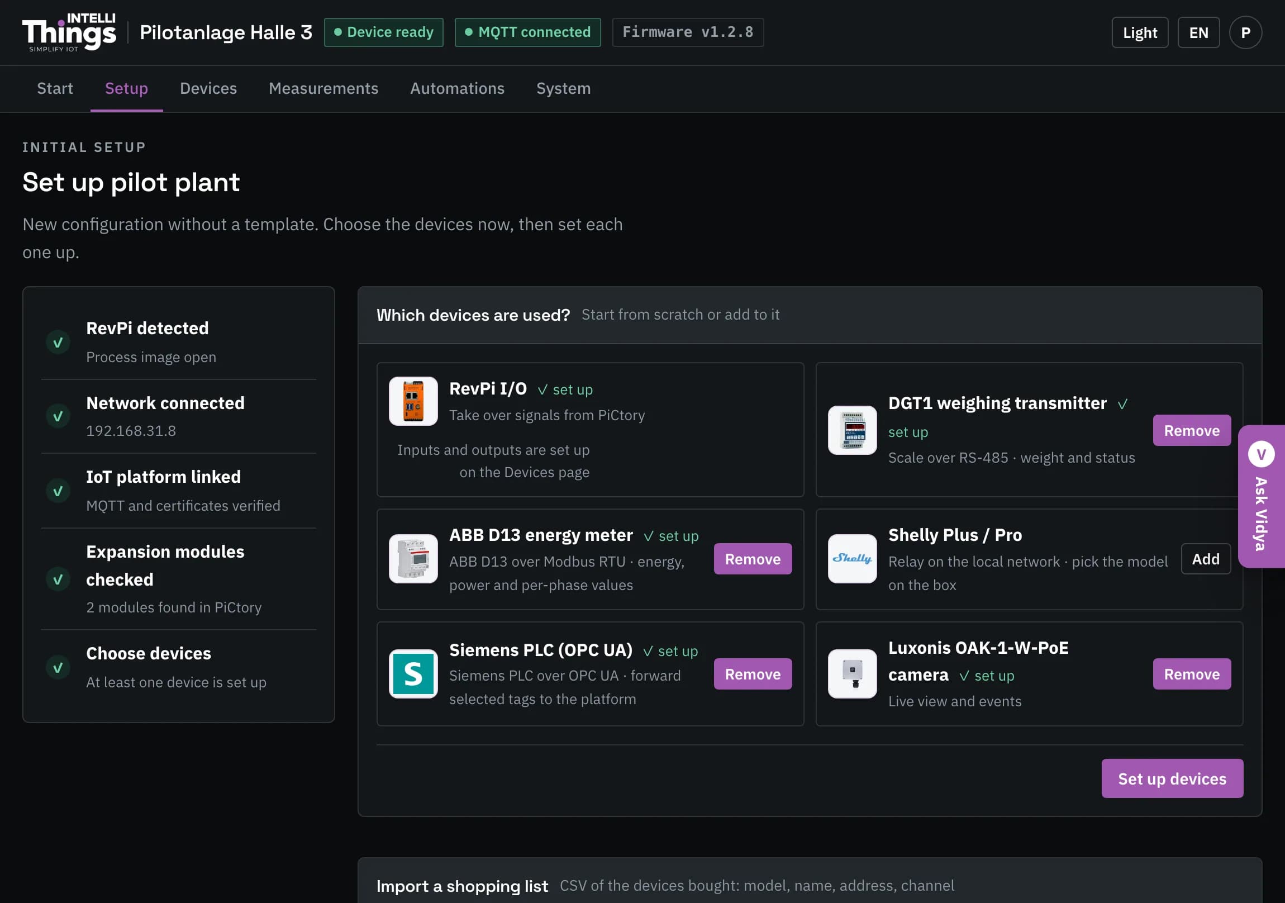Switch to the Measurements tab
1285x903 pixels.
[x=323, y=88]
